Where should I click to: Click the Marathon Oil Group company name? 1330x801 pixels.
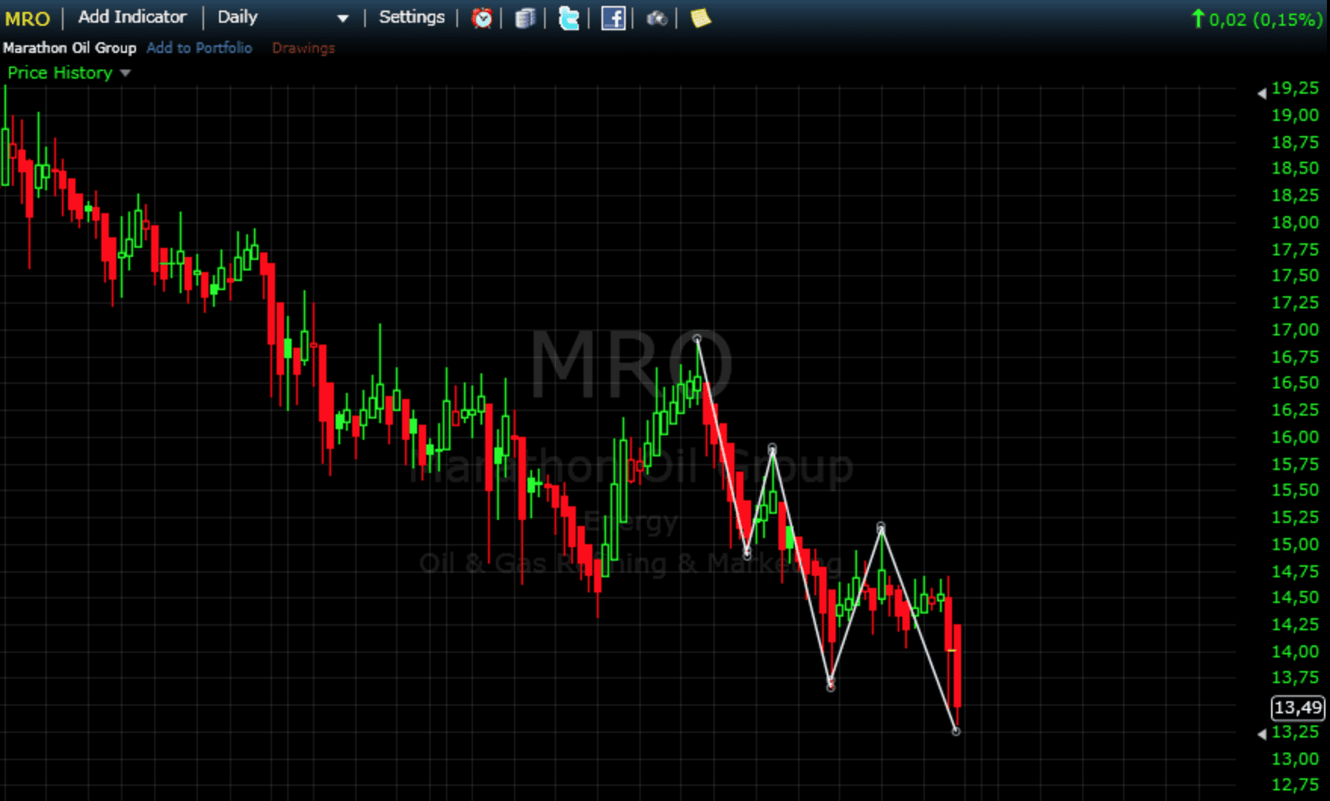tap(70, 48)
